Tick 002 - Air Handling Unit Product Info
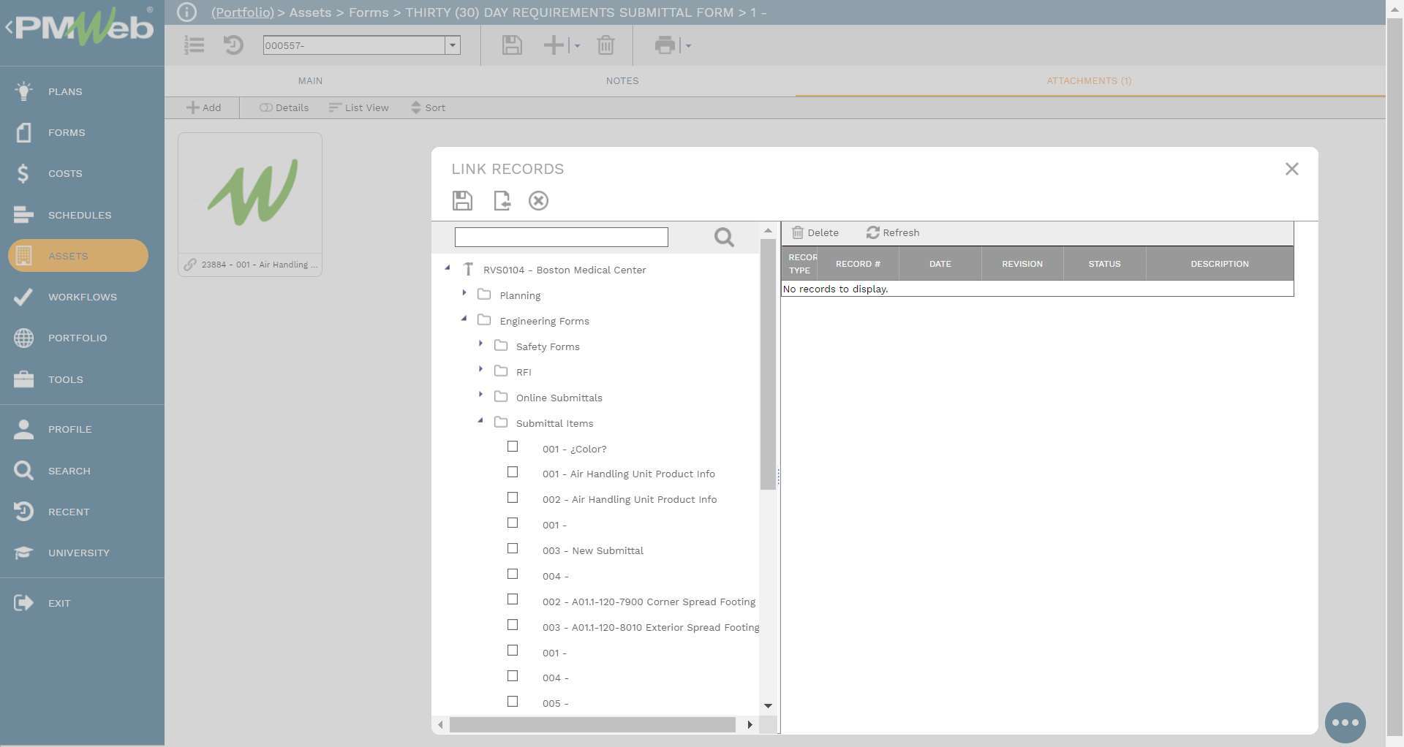Screen dimensions: 1404x747 [x=513, y=498]
